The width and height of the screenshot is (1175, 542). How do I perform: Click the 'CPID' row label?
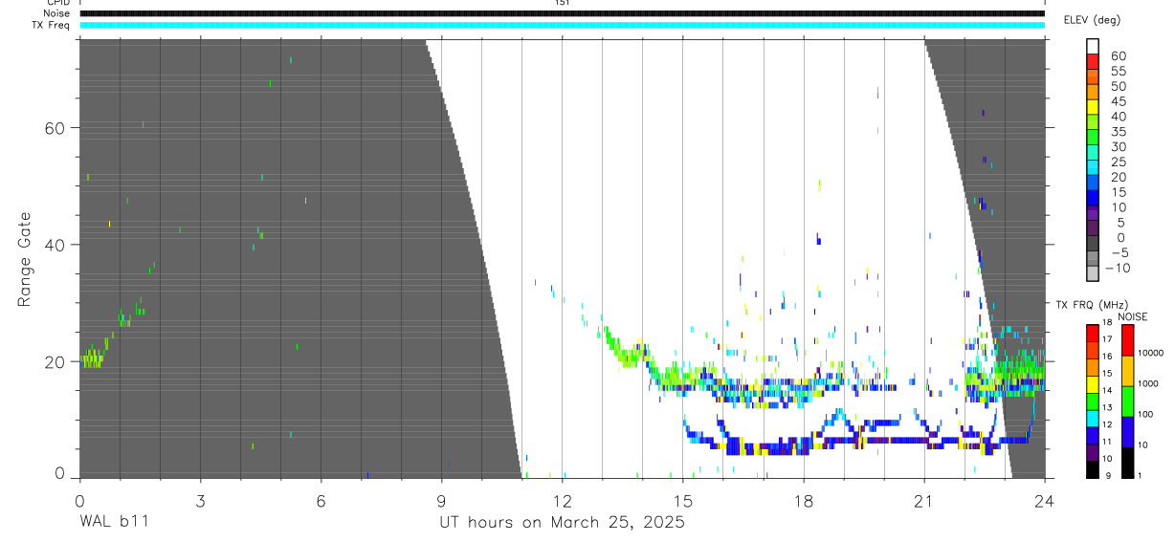click(x=56, y=3)
